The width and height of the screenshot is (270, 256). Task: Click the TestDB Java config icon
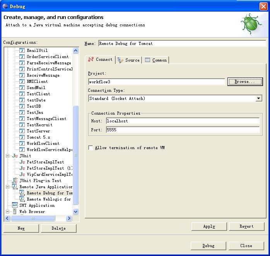pyautogui.click(x=22, y=106)
